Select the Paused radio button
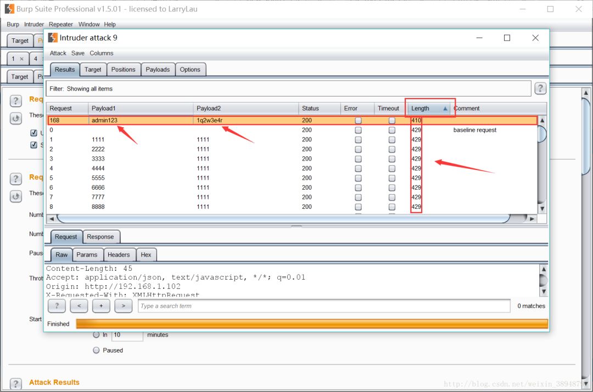This screenshot has width=593, height=392. (97, 350)
